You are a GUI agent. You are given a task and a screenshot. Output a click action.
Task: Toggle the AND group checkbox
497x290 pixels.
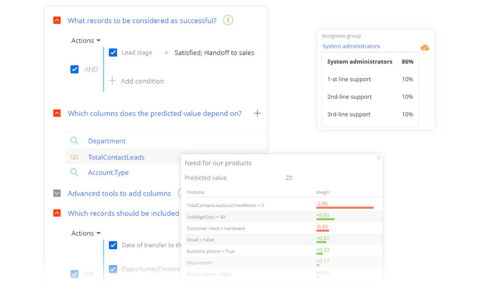coord(75,69)
